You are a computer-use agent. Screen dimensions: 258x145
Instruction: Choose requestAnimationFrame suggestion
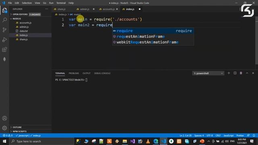click(x=153, y=37)
